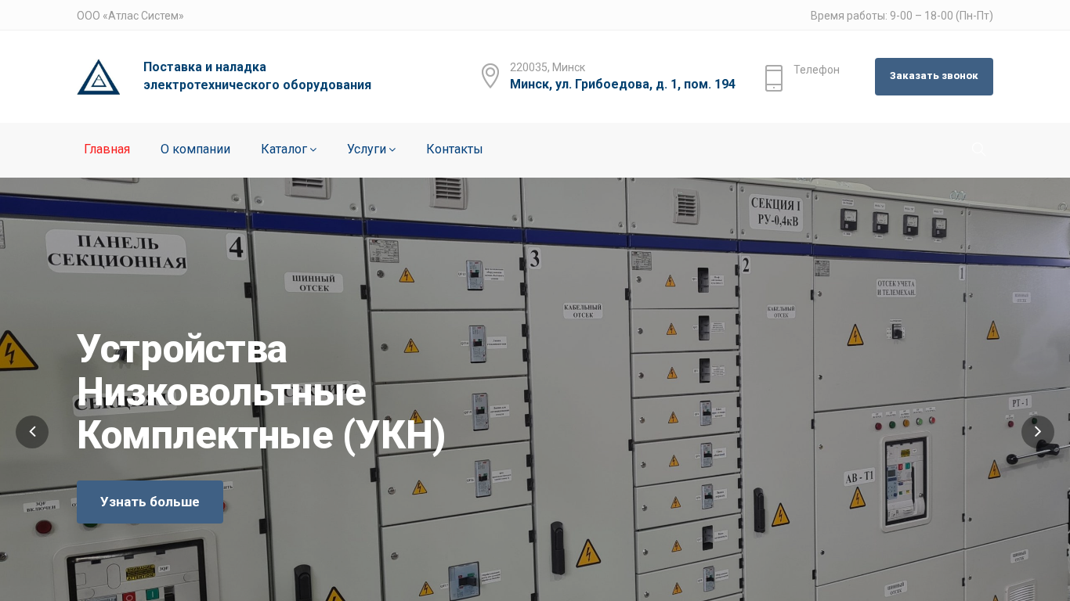The height and width of the screenshot is (601, 1070).
Task: Click ООО «Атлас Систем» text
Action: (x=130, y=16)
